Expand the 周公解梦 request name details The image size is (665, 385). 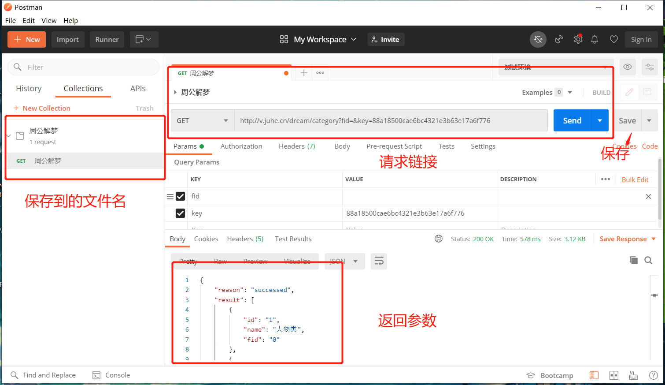175,92
